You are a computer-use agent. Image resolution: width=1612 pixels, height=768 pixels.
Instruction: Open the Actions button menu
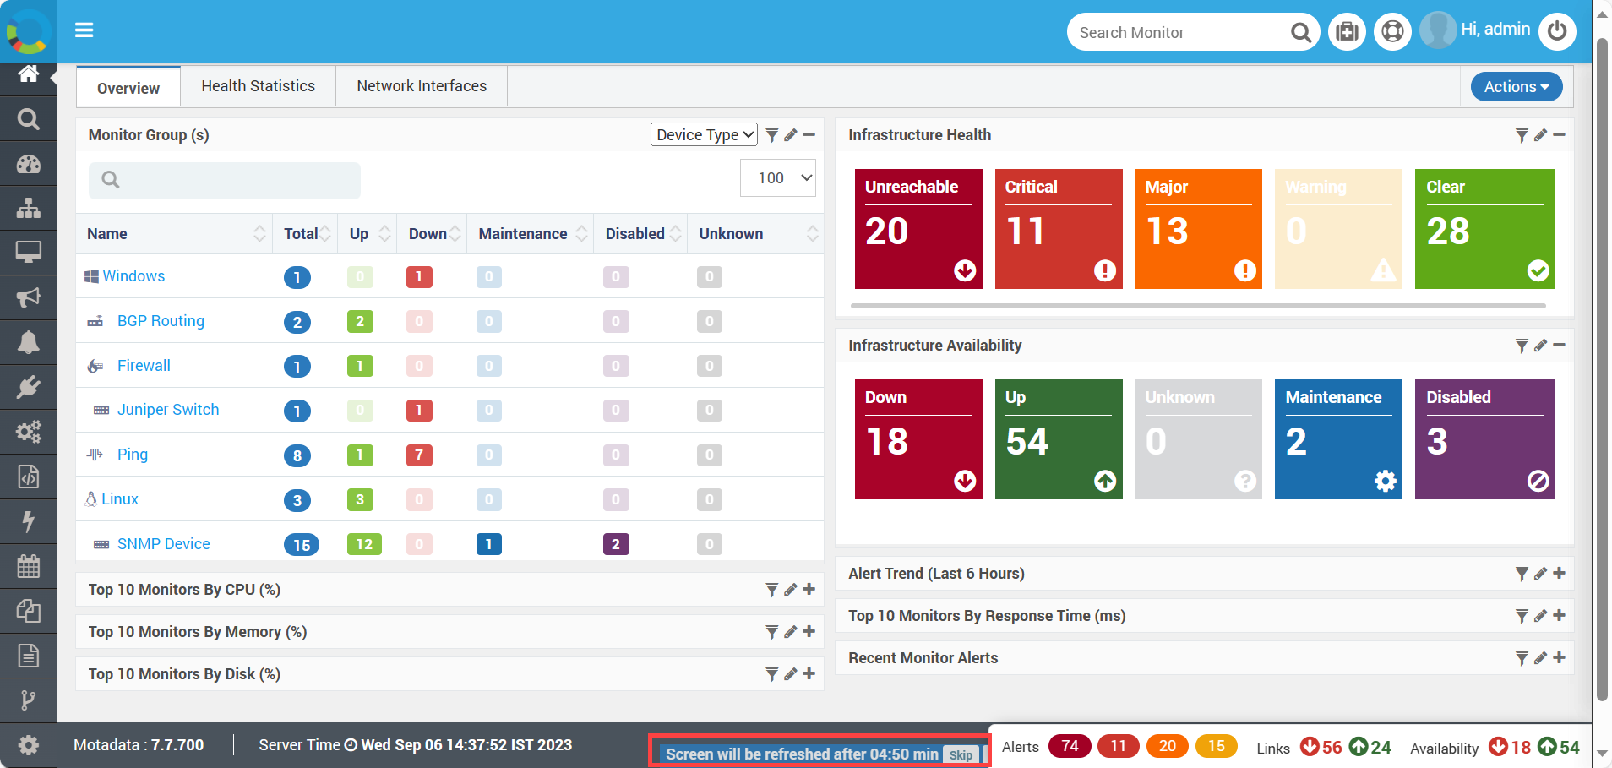[1517, 86]
